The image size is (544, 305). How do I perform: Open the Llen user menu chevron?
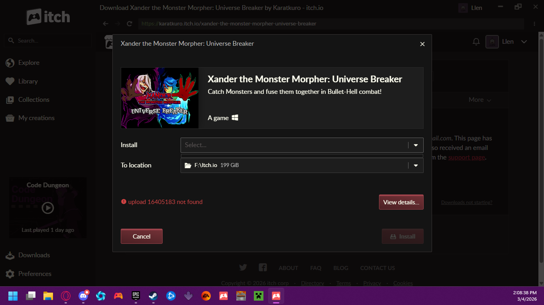click(524, 42)
